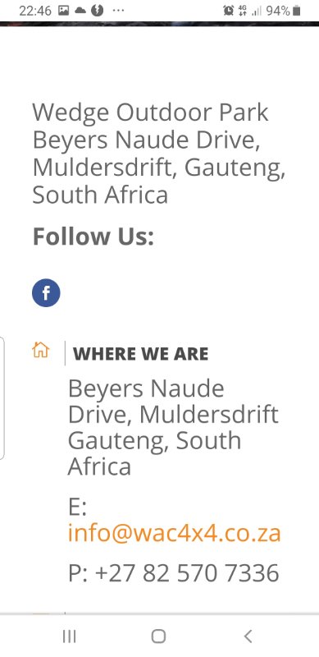Tap the alarm icon in status bar
Viewport: 319px width, 657px height.
[229, 11]
